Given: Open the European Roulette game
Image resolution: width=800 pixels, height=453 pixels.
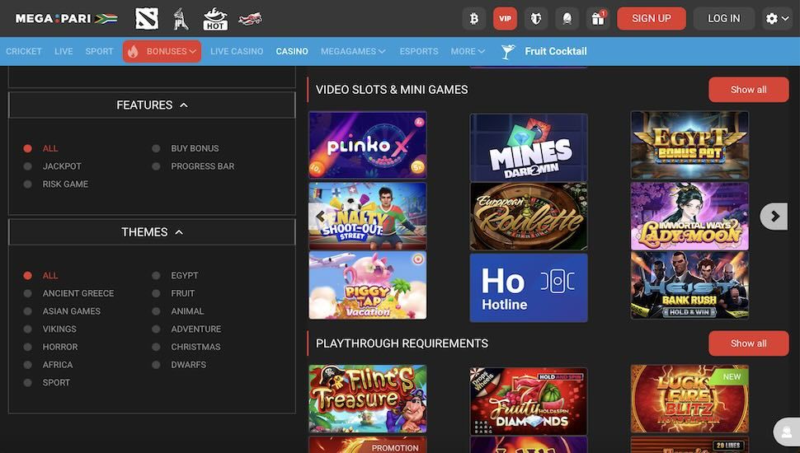Looking at the screenshot, I should [x=529, y=216].
